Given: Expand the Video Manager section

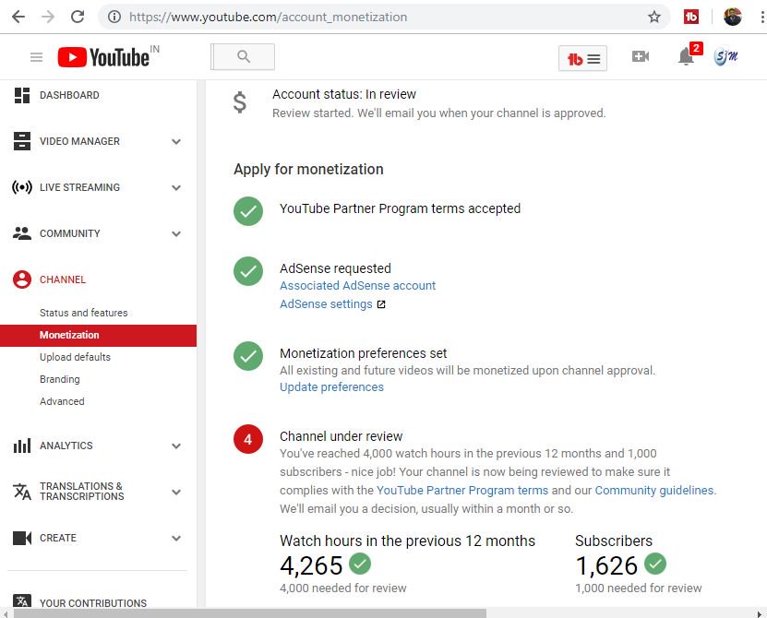Looking at the screenshot, I should tap(176, 142).
